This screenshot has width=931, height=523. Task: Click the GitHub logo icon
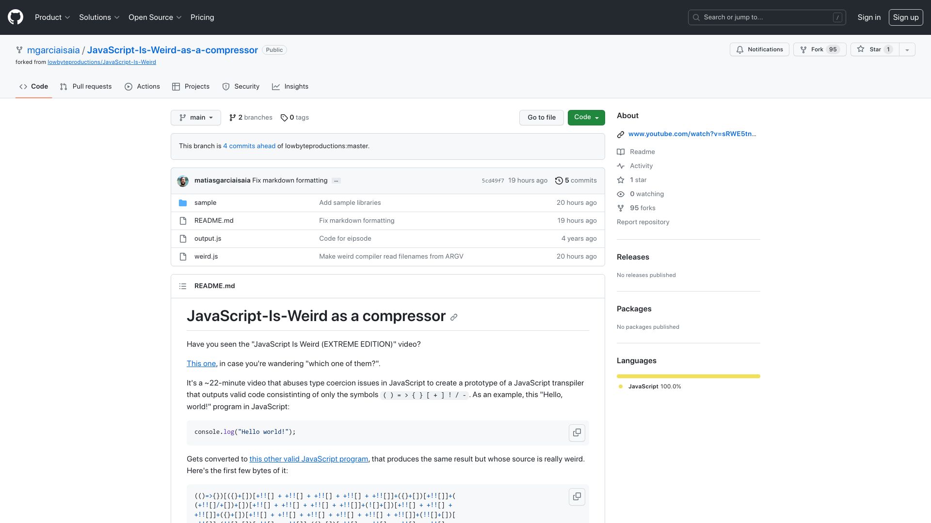(16, 17)
